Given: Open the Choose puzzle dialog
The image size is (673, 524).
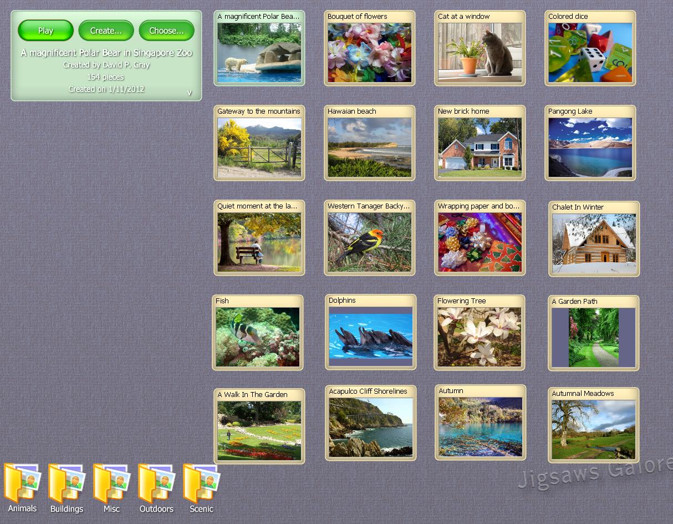Looking at the screenshot, I should click(166, 30).
